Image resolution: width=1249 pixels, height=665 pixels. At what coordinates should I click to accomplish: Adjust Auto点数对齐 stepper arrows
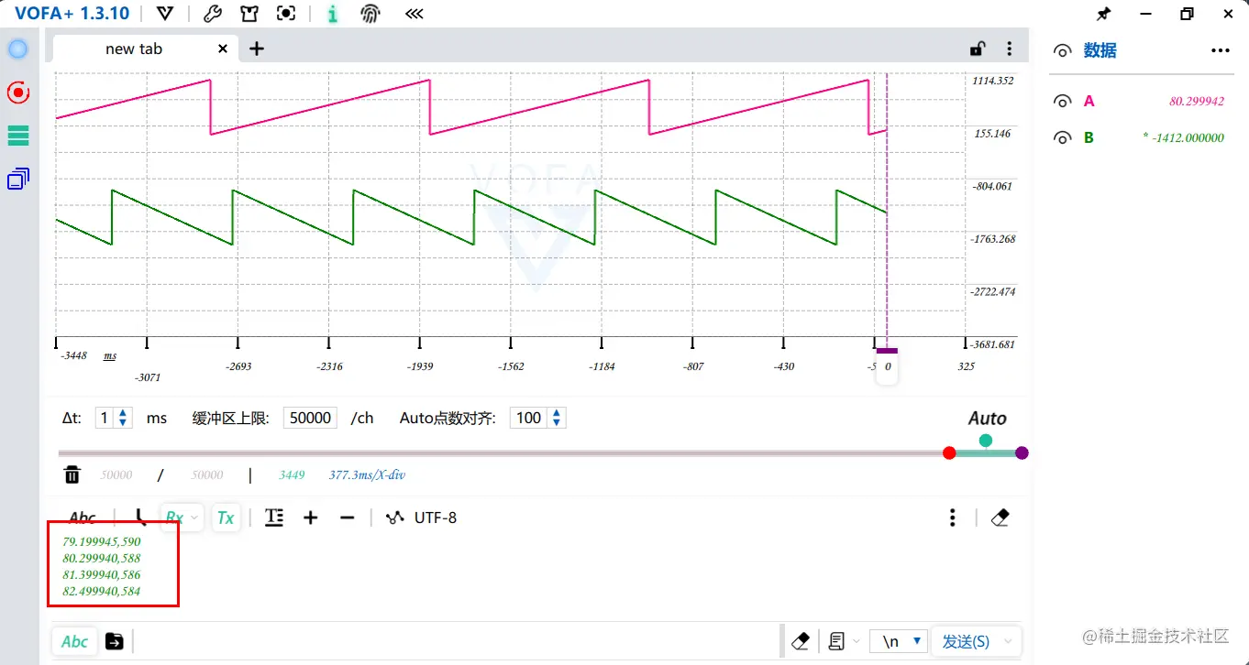coord(556,418)
